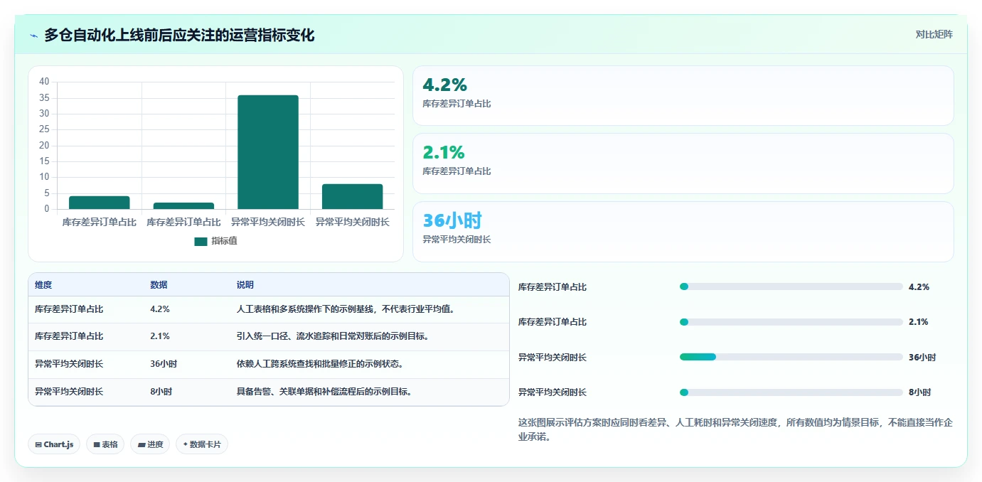Viewport: 982px width, 482px height.
Task: Toggle the 指标值 legend label
Action: click(x=224, y=242)
